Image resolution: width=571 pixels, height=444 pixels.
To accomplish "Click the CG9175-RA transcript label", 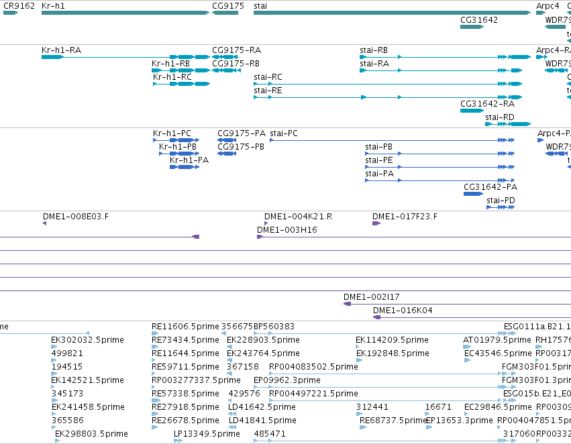I will pyautogui.click(x=236, y=50).
